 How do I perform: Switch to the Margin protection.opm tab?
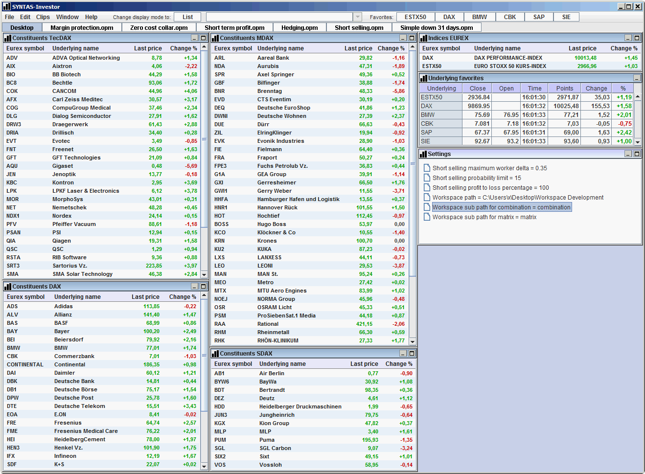click(x=82, y=28)
